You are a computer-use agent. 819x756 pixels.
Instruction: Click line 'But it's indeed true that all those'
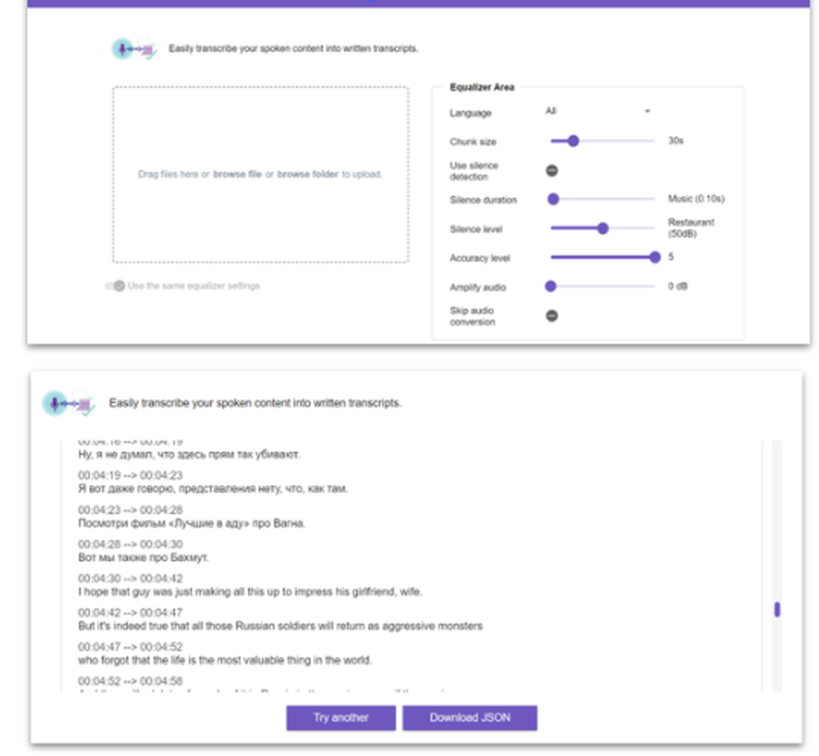[x=280, y=626]
